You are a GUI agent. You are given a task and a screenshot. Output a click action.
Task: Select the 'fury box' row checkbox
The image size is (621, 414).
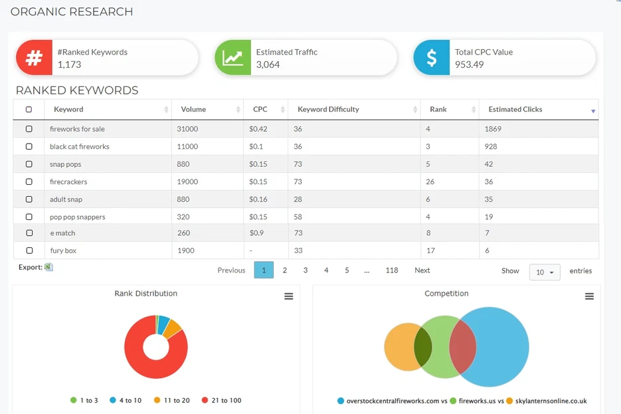click(x=29, y=251)
